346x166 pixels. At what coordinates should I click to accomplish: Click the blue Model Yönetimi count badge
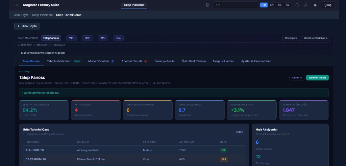113,61
